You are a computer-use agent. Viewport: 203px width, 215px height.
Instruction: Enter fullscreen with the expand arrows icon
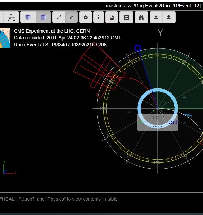[59, 17]
